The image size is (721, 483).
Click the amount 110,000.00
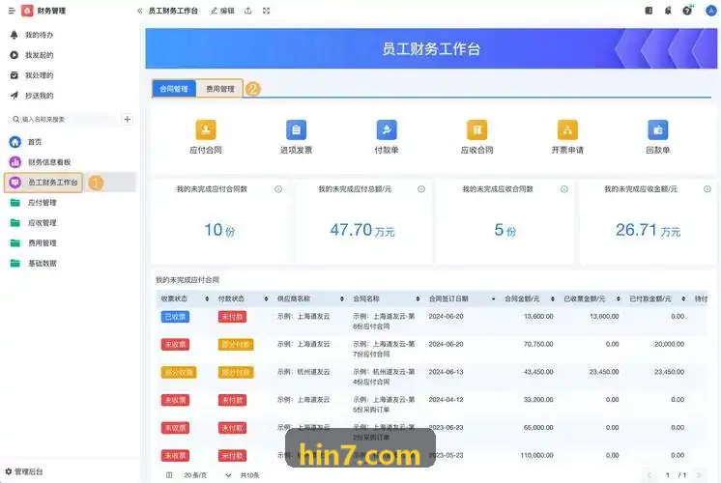pyautogui.click(x=537, y=455)
